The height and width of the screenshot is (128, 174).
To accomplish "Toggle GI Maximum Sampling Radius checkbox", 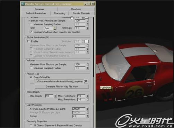I will pyautogui.click(x=31, y=49).
